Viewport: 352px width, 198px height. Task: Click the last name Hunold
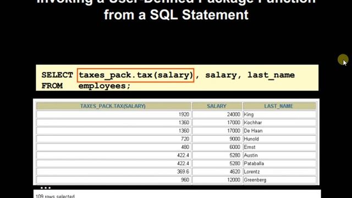coord(251,139)
